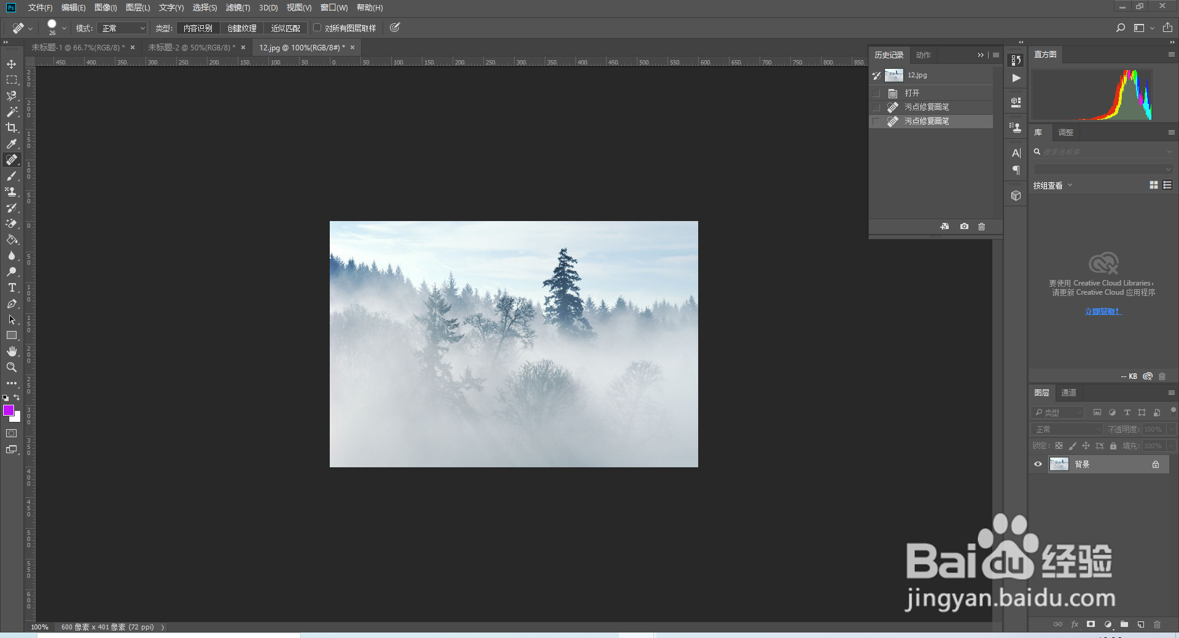Toggle lock all padlock icon
The width and height of the screenshot is (1179, 638).
[x=1113, y=446]
